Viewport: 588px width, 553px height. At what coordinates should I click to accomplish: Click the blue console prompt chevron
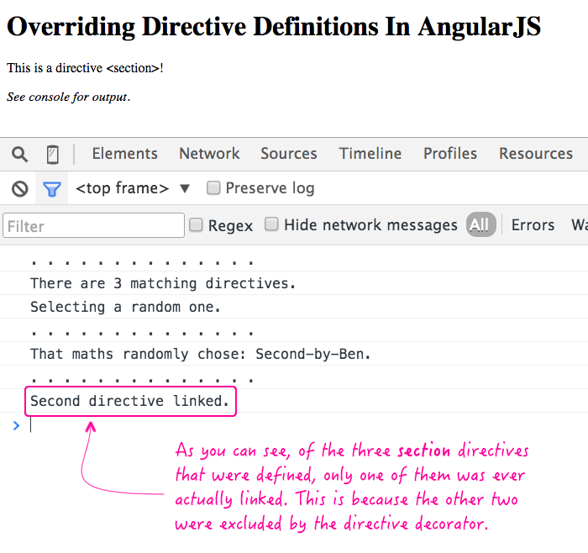16,425
